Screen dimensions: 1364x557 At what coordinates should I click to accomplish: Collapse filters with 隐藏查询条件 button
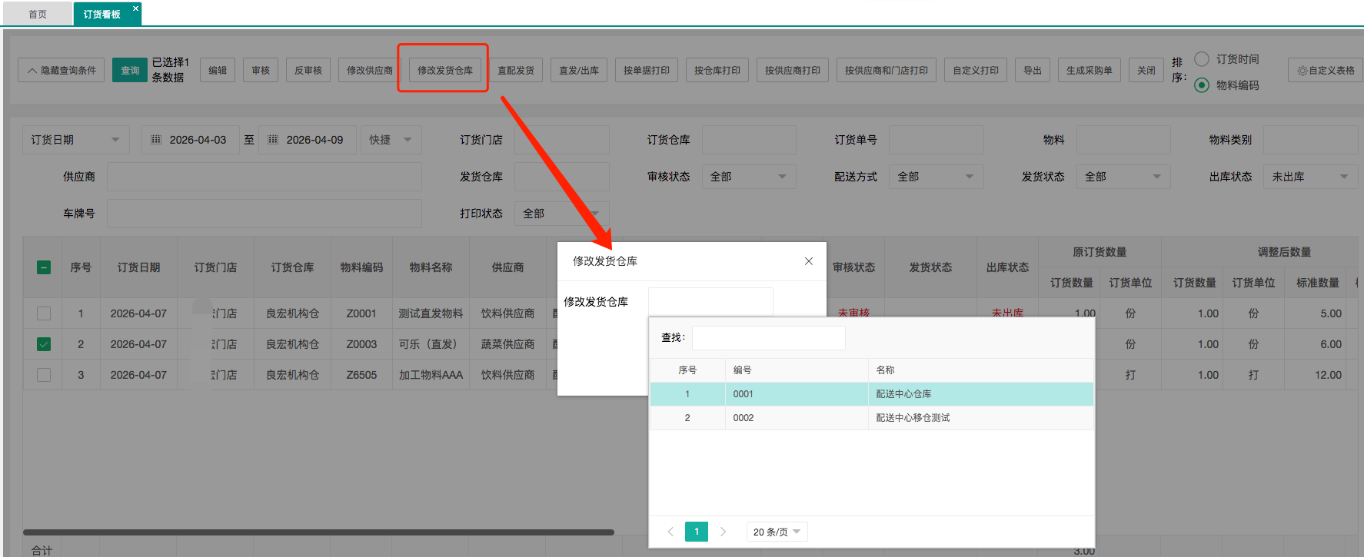tap(61, 71)
